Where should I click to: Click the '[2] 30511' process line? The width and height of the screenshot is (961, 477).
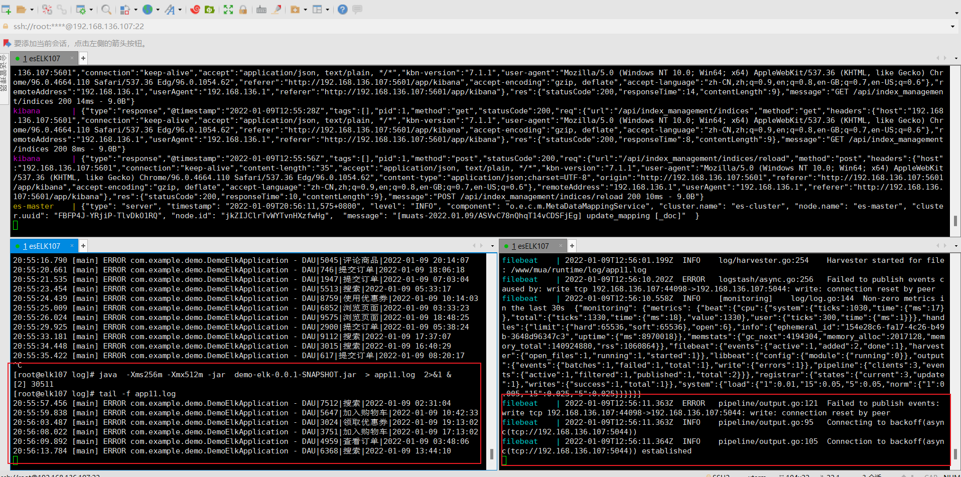33,384
